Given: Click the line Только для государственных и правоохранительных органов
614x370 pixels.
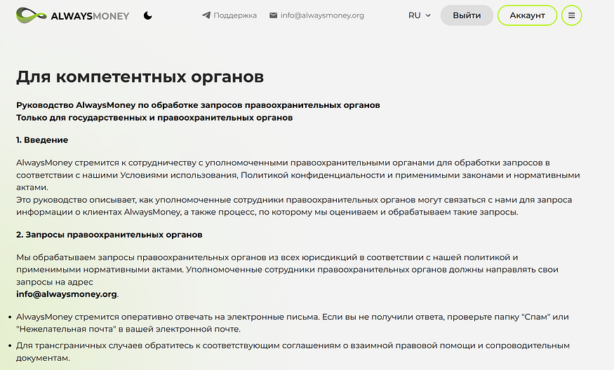Looking at the screenshot, I should click(154, 118).
